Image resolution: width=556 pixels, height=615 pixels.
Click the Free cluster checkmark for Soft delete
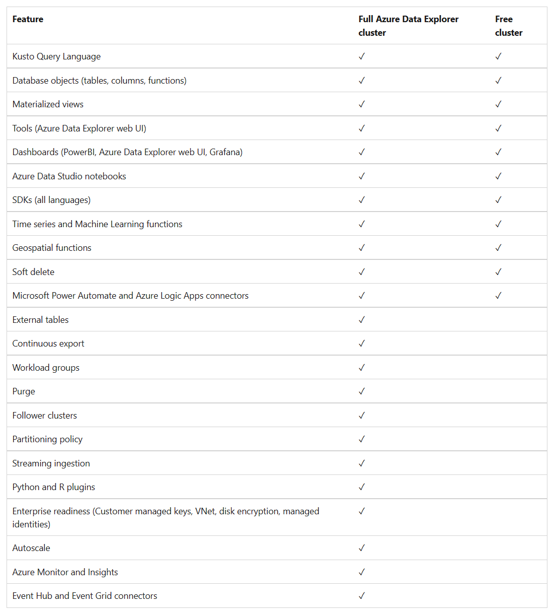pos(498,272)
